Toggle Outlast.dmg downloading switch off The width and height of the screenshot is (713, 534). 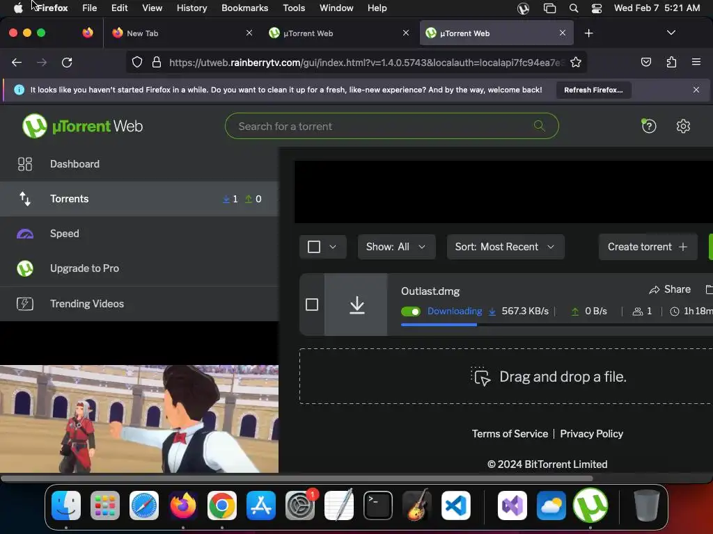(411, 311)
